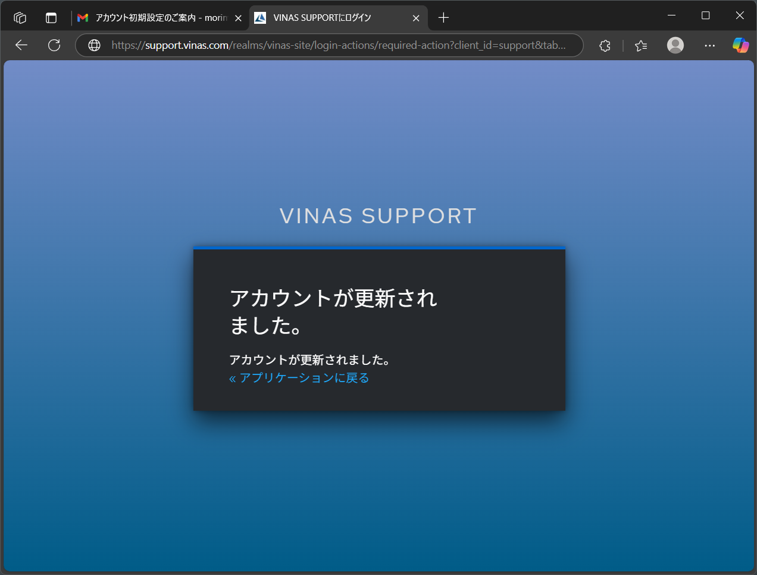This screenshot has height=575, width=757.
Task: View site information globe icon
Action: pyautogui.click(x=94, y=45)
